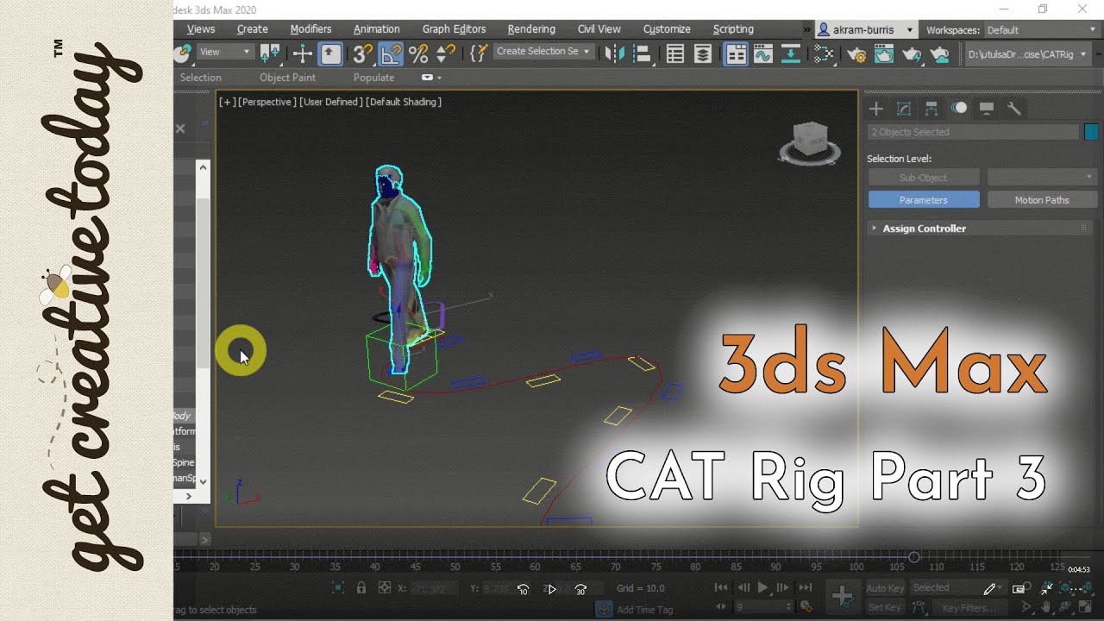The image size is (1104, 621).
Task: Toggle the Scene Explorer icon
Action: (675, 53)
